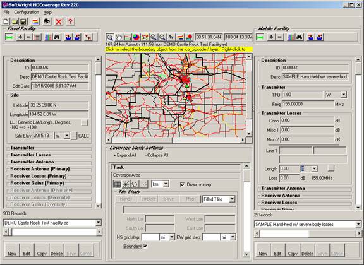The width and height of the screenshot is (364, 265).
Task: Open the Help menu
Action: 47,12
